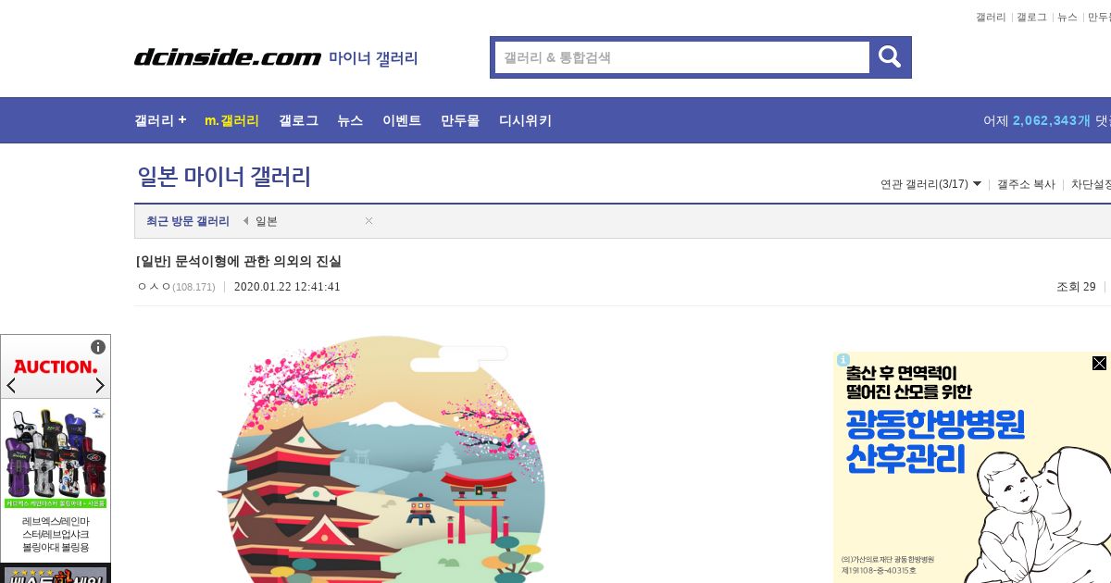Click the 디시위키 navigation link

525,120
